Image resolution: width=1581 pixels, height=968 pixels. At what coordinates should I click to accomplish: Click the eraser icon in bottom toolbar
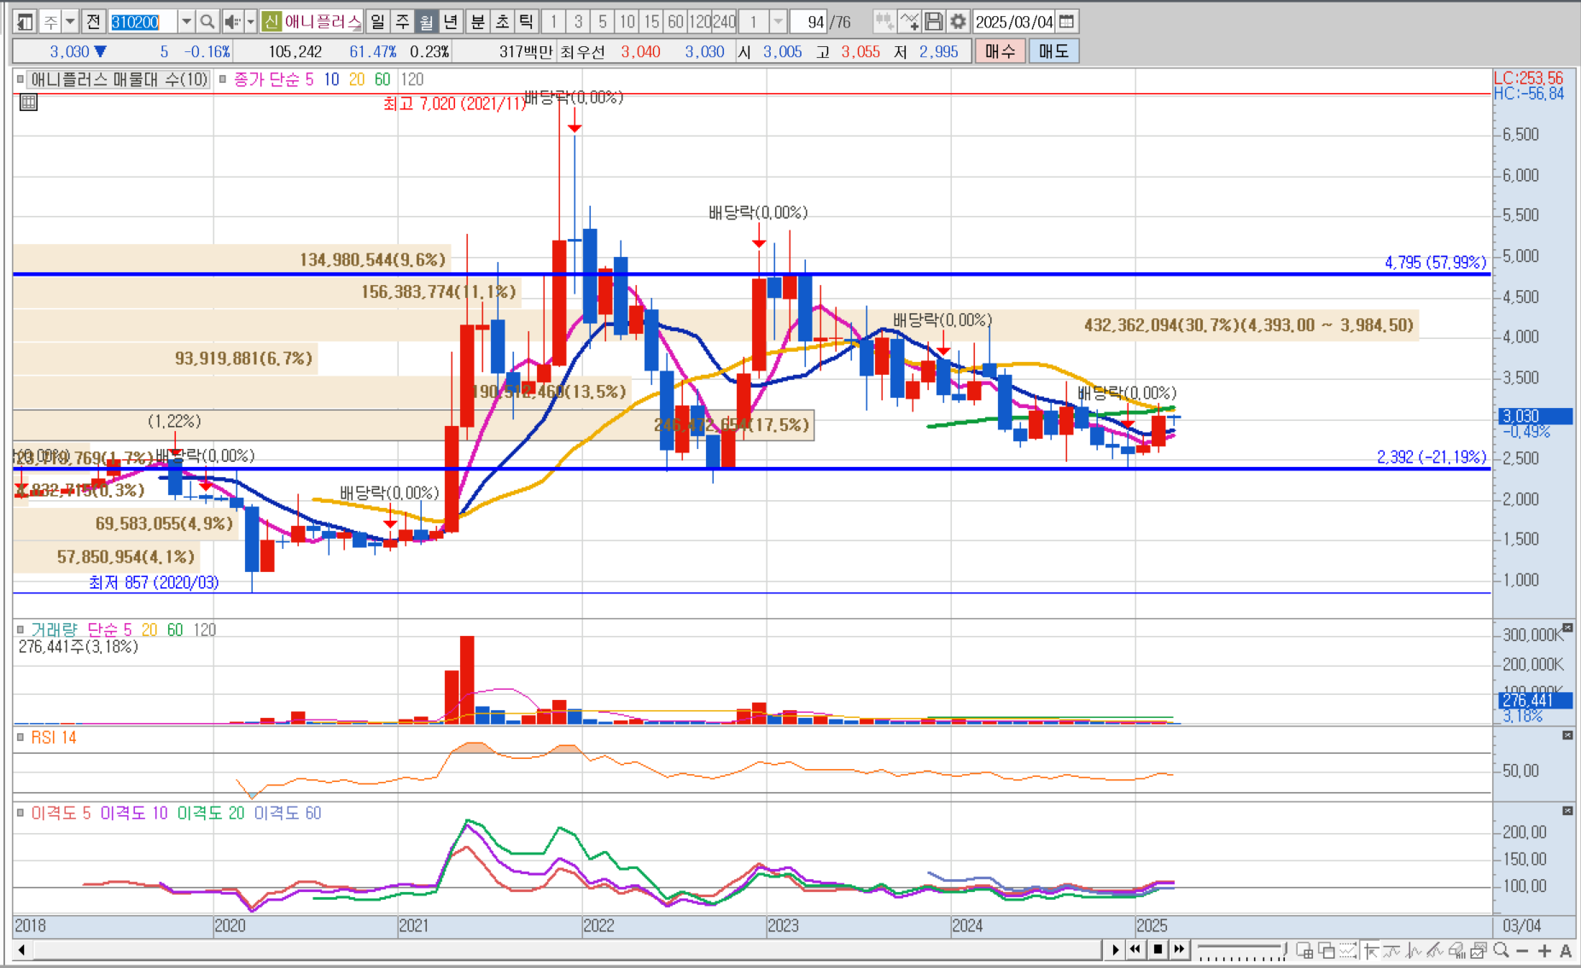(1456, 950)
